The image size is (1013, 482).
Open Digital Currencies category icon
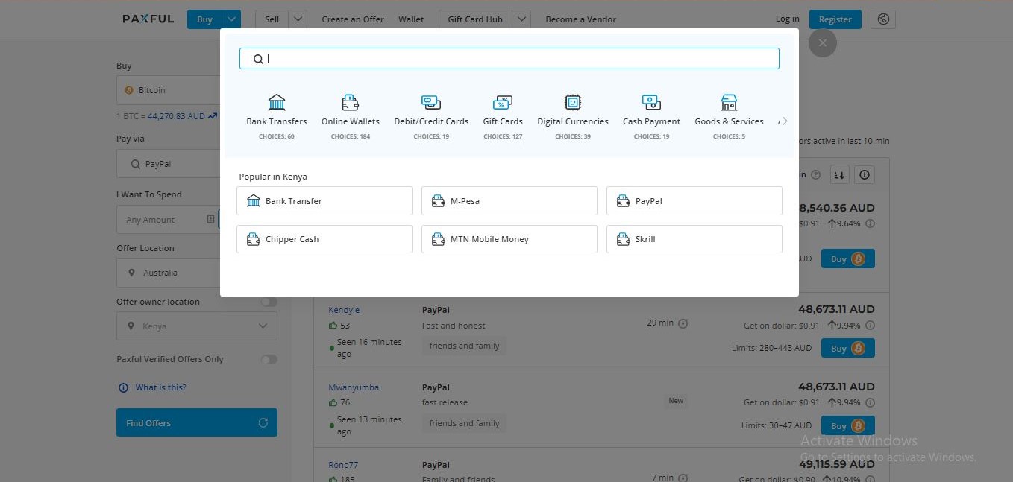click(x=573, y=102)
